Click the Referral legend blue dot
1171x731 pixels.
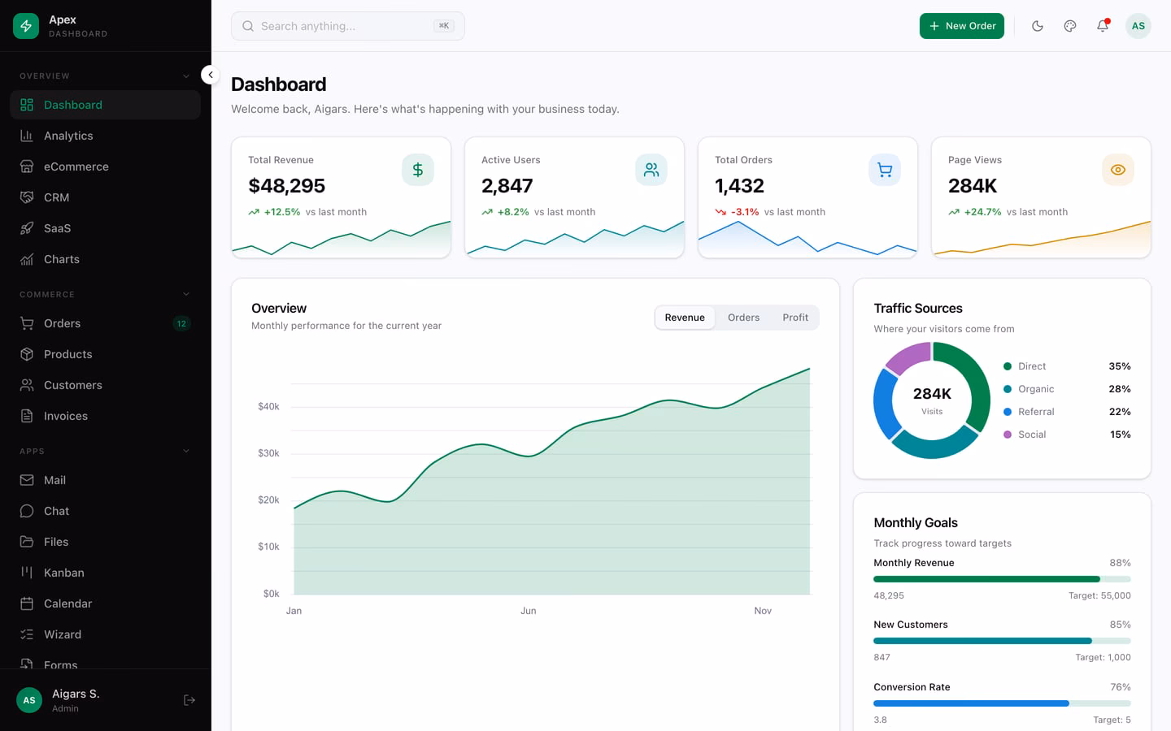[x=1008, y=412]
